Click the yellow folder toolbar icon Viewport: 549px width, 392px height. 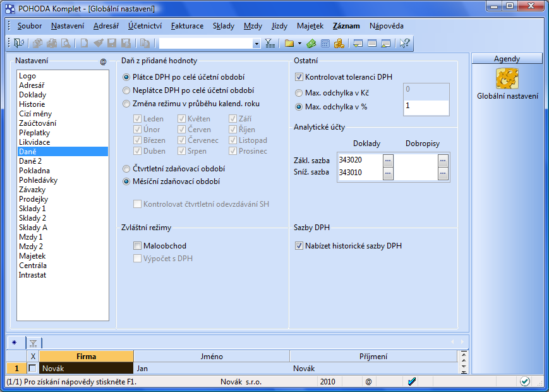click(x=289, y=43)
